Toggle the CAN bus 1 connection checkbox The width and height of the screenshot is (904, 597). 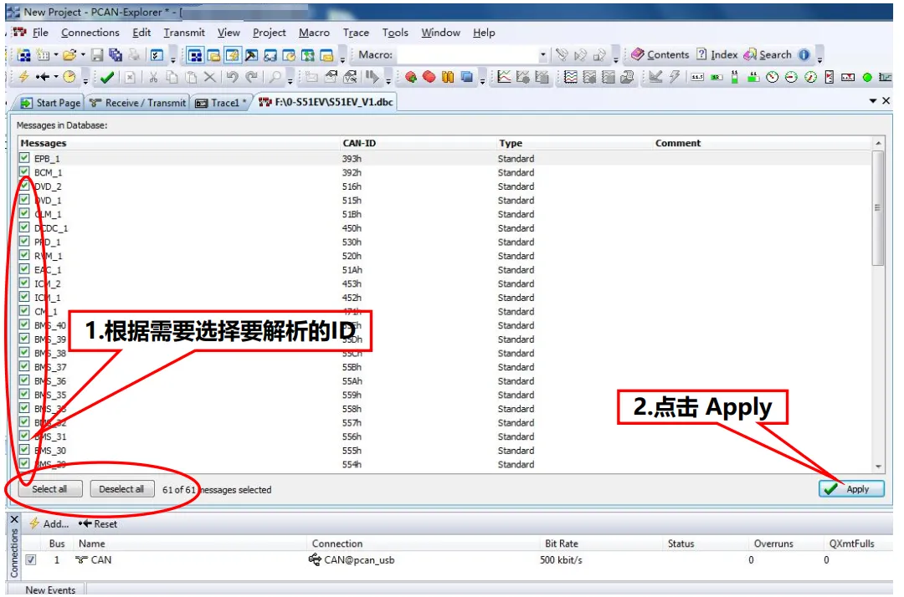click(x=31, y=559)
